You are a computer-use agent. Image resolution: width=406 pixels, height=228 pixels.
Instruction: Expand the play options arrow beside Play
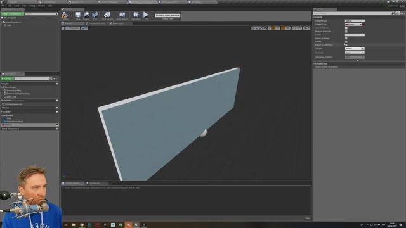152,16
